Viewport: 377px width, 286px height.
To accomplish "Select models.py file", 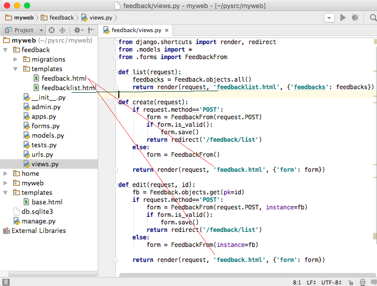I will [48, 135].
